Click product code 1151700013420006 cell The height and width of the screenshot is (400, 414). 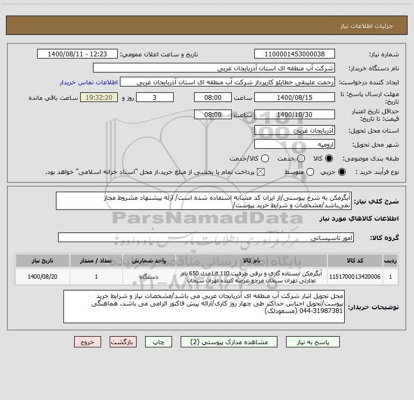(x=355, y=277)
